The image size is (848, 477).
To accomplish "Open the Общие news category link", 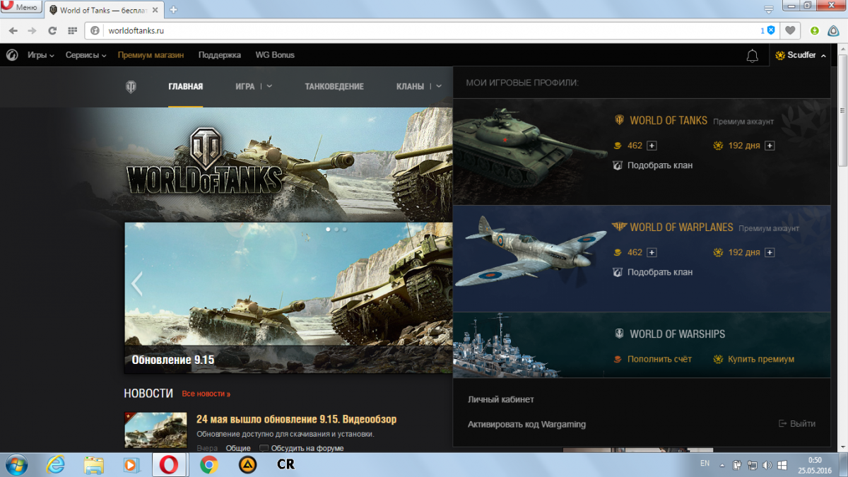I will tap(238, 448).
